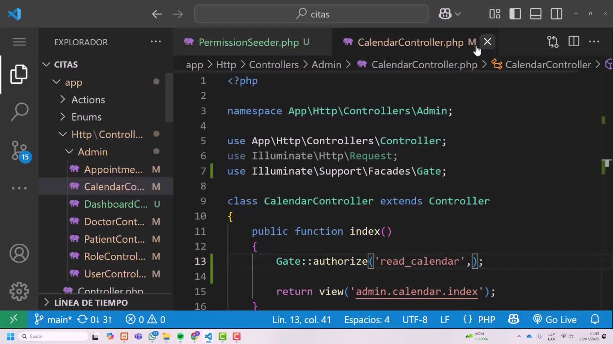Expand the LÍNEA DE TIEMPO section
This screenshot has height=344, width=613.
(x=105, y=302)
